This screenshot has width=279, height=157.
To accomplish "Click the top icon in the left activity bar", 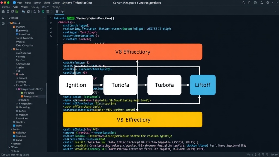I will tap(3, 18).
